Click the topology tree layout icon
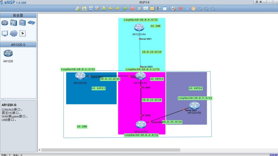Screen dimensions: 278x156 tap(159, 8)
